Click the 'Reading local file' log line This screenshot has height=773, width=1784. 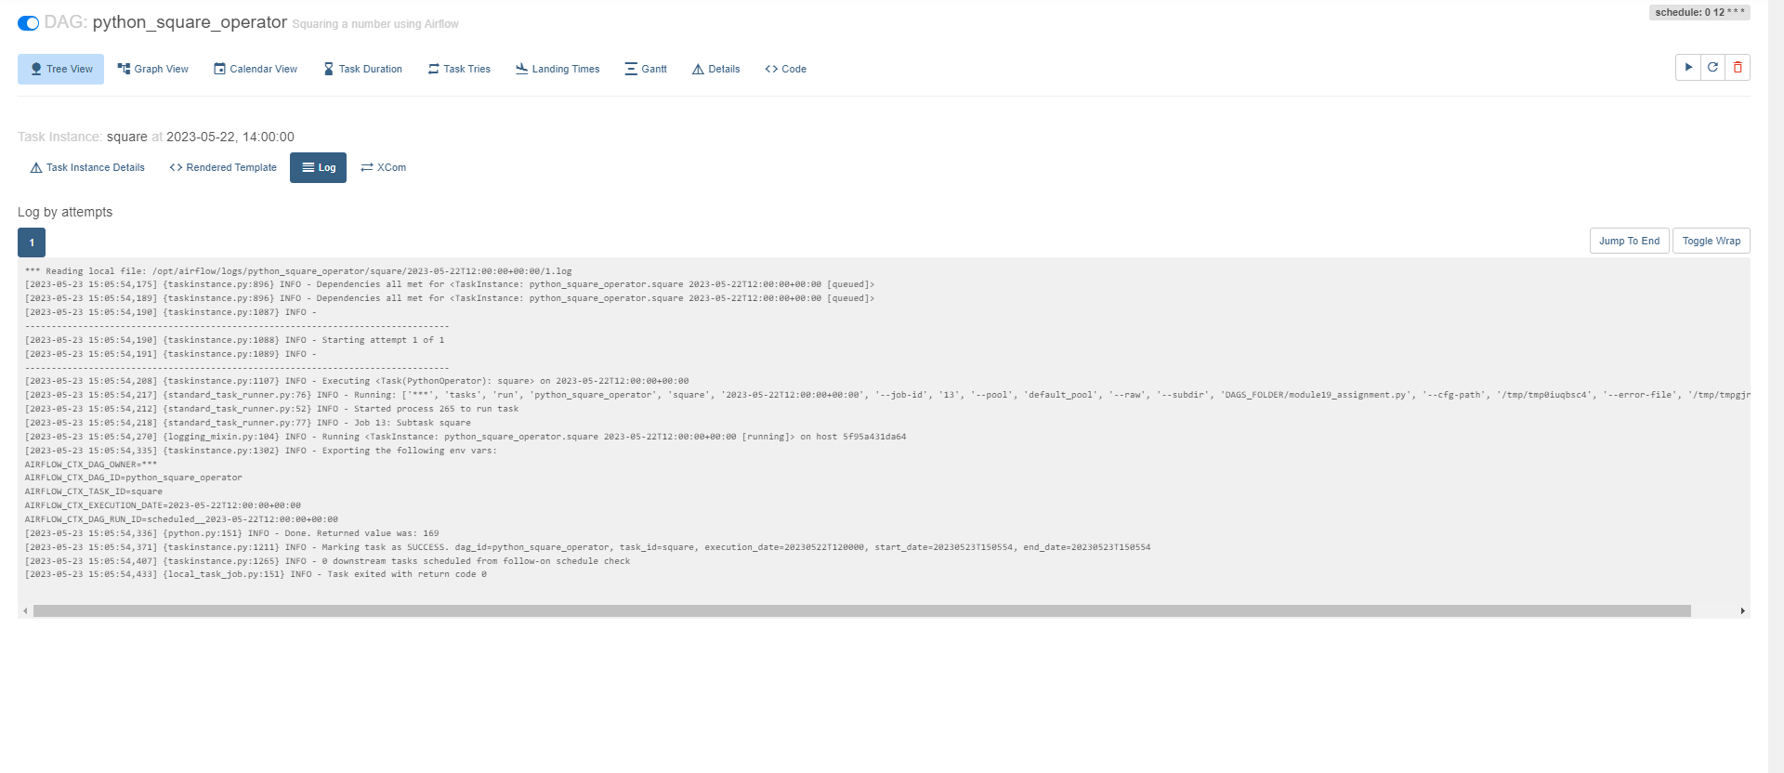(298, 272)
